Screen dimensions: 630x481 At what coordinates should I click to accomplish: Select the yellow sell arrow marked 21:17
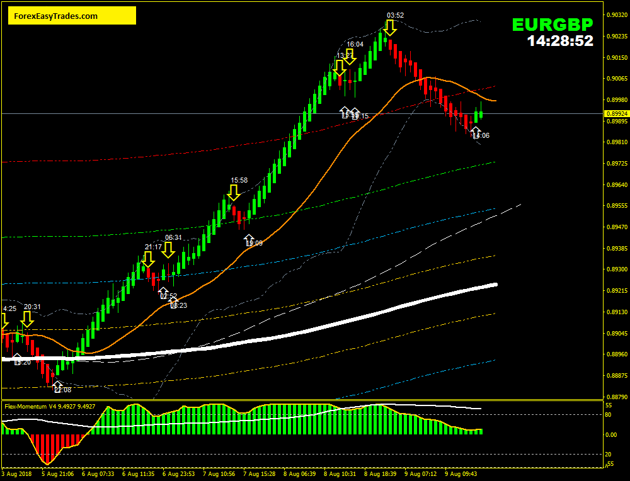click(148, 259)
